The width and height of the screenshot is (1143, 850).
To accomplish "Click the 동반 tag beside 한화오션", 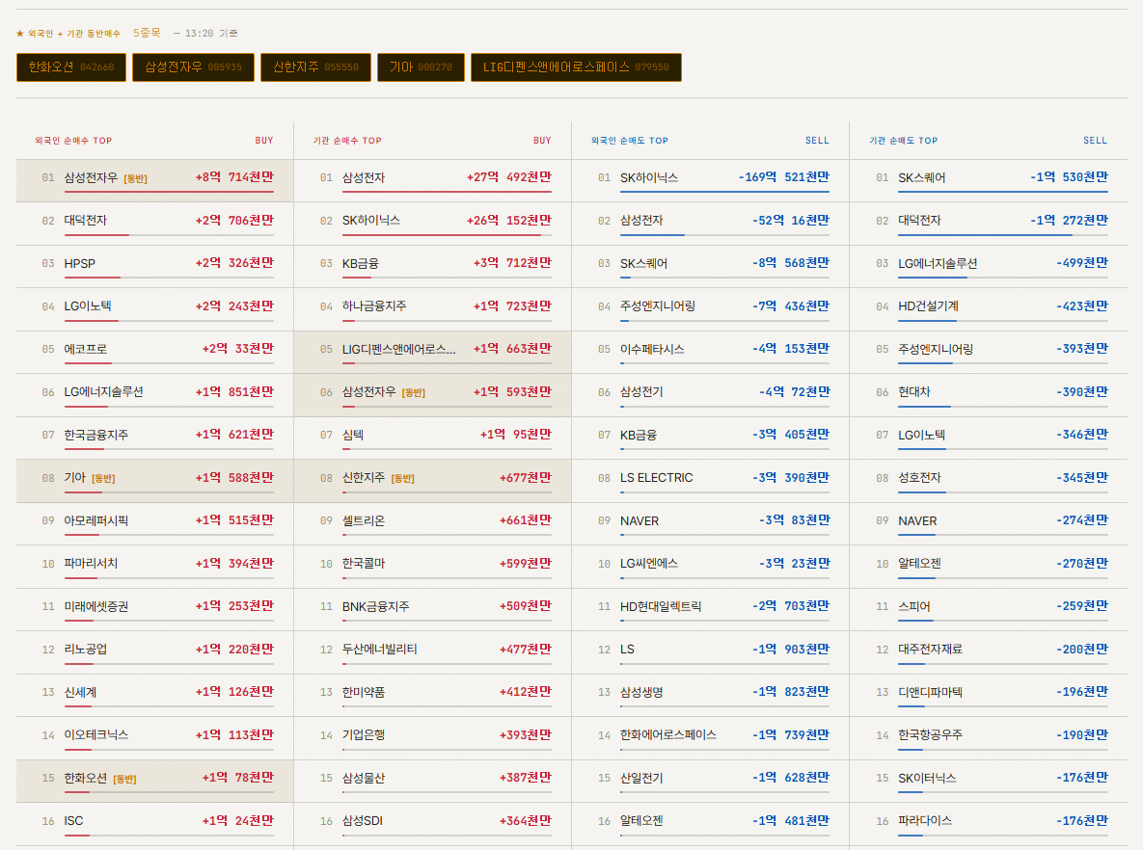I will pyautogui.click(x=124, y=780).
